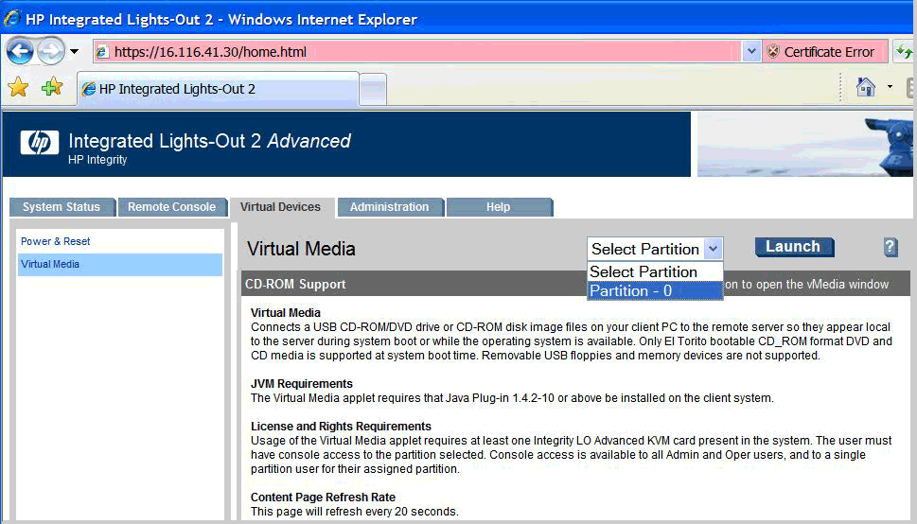Switch to the System Status tab
Screen dimensions: 917x524
62,207
